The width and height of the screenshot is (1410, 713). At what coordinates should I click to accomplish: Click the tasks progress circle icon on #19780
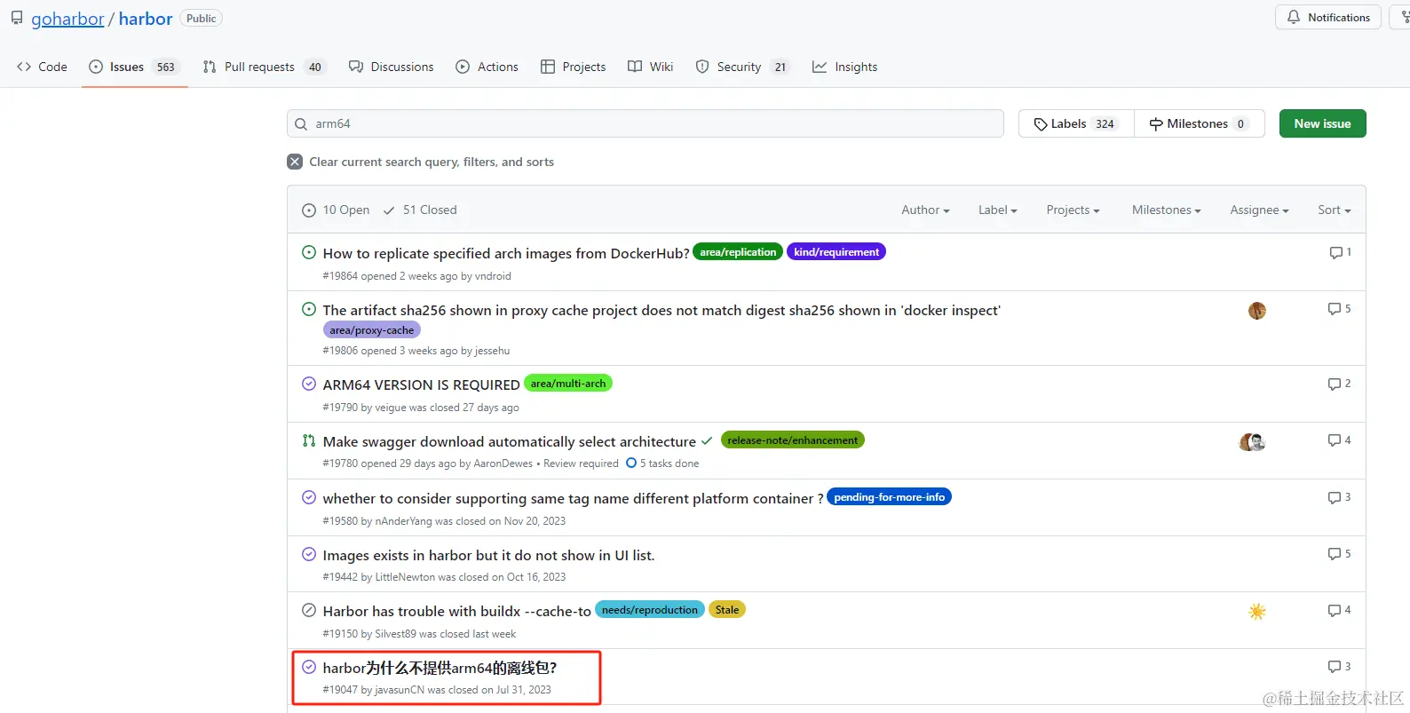631,463
